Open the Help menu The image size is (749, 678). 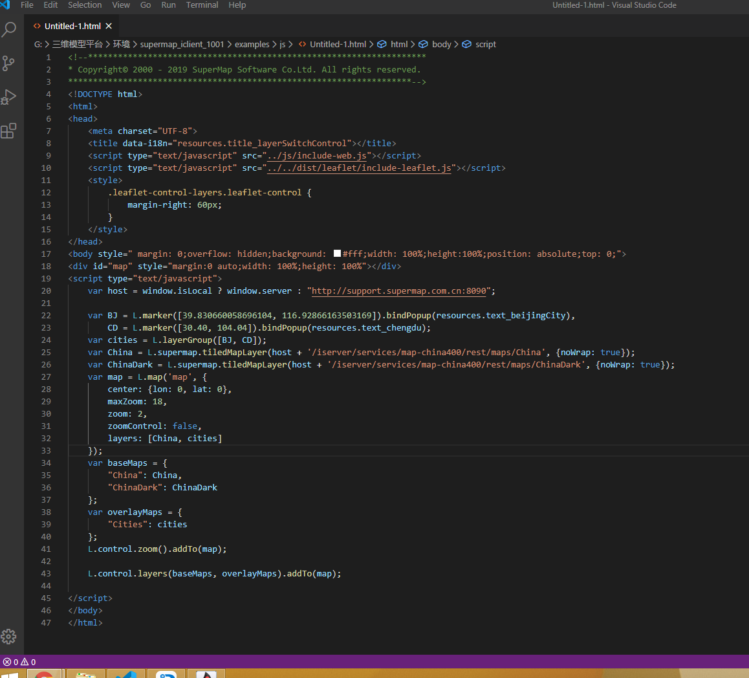[237, 5]
